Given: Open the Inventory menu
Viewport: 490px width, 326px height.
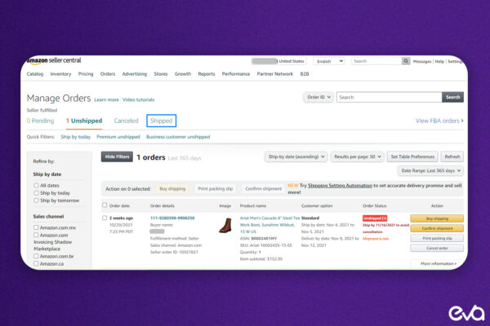Looking at the screenshot, I should [60, 73].
